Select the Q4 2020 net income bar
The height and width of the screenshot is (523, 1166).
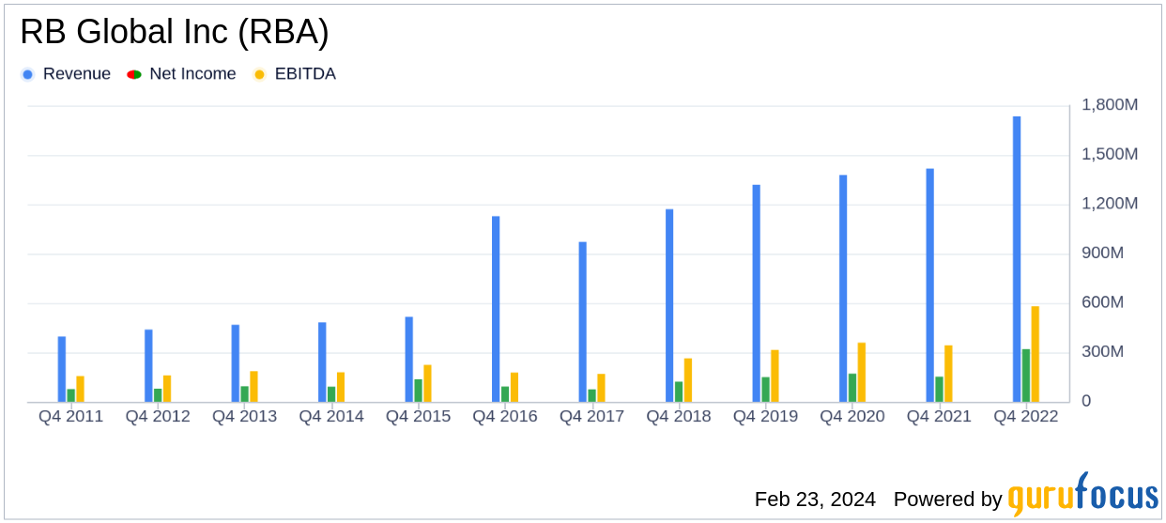coord(852,388)
